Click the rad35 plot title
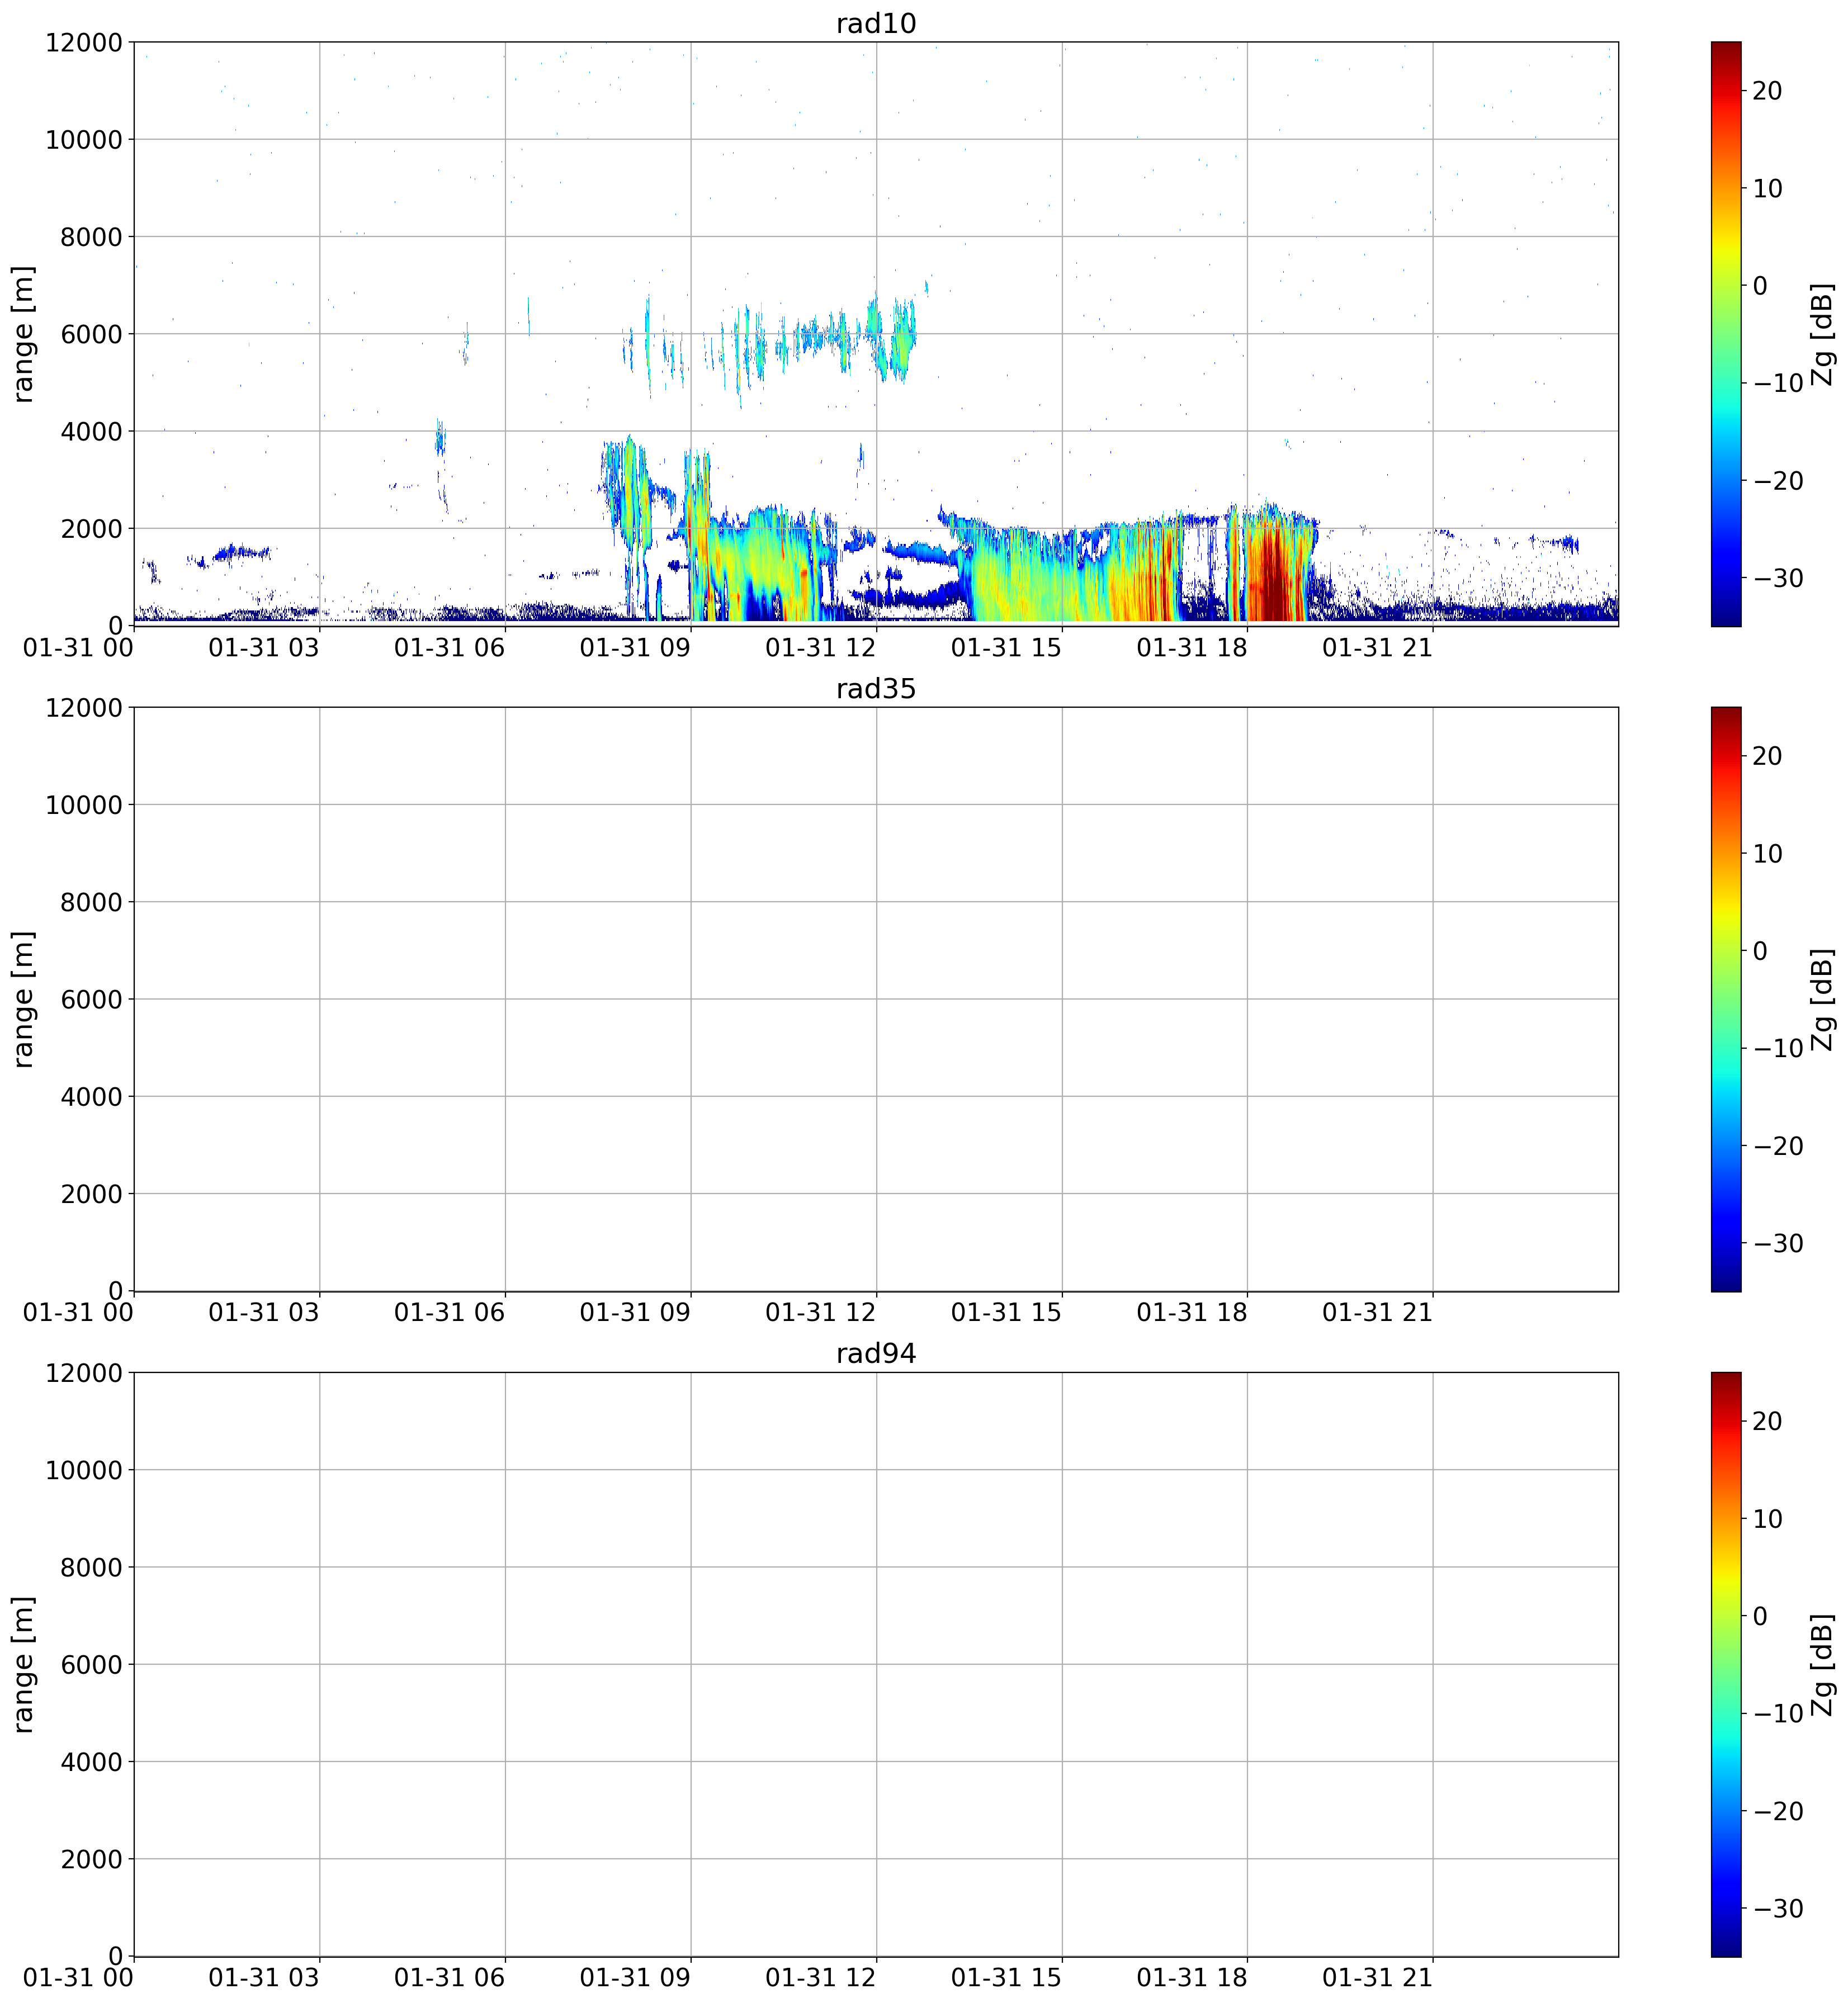Image resolution: width=1848 pixels, height=2003 pixels. tap(876, 689)
